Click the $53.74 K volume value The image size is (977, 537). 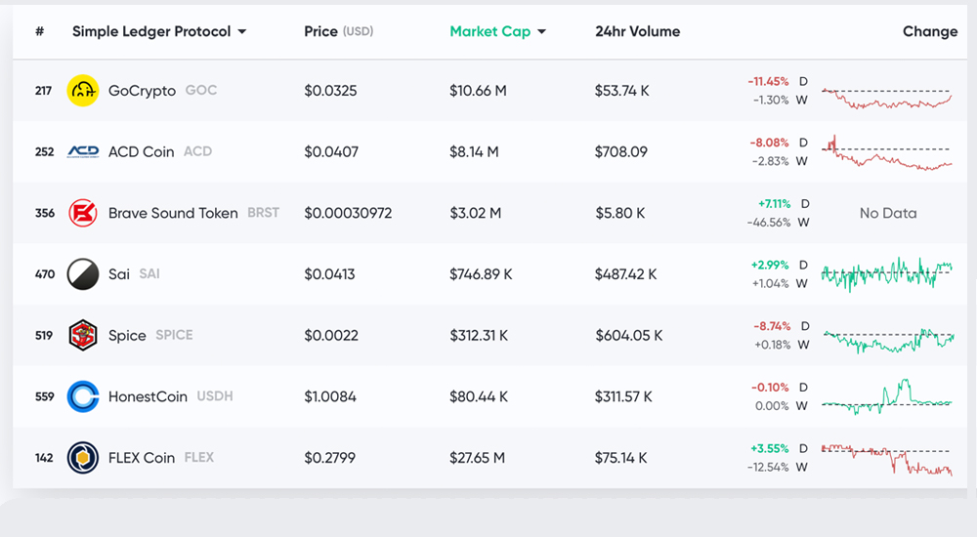(621, 91)
